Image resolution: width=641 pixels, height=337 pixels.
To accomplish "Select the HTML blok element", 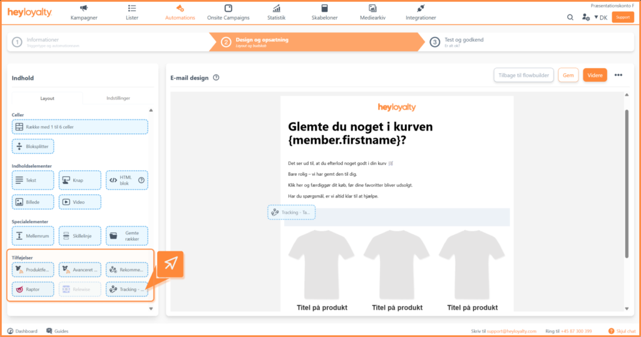I will pos(126,180).
